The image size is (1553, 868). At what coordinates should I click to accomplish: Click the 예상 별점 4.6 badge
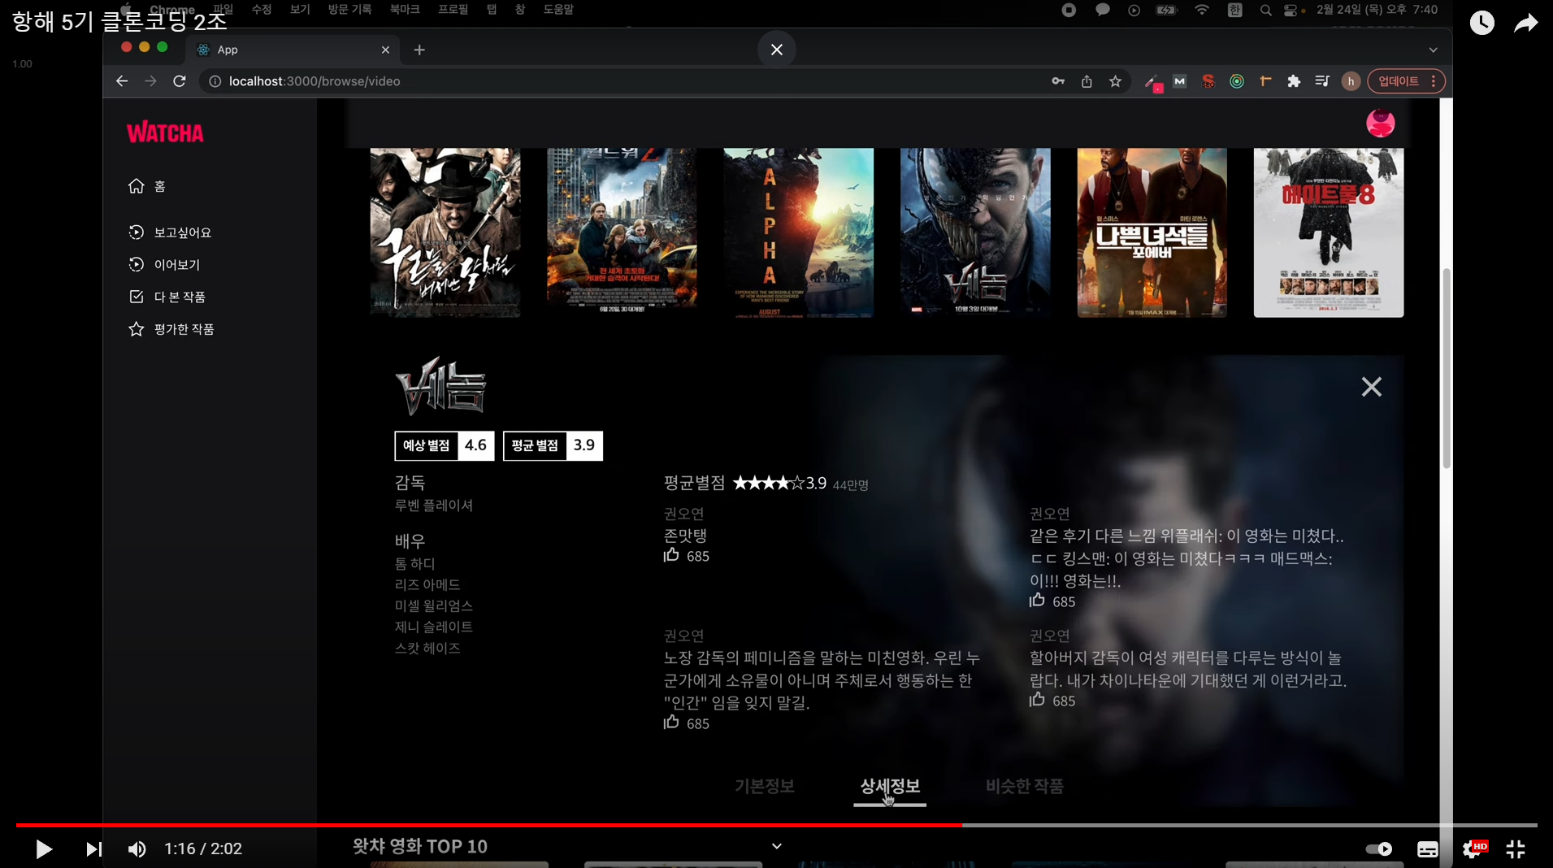(445, 445)
